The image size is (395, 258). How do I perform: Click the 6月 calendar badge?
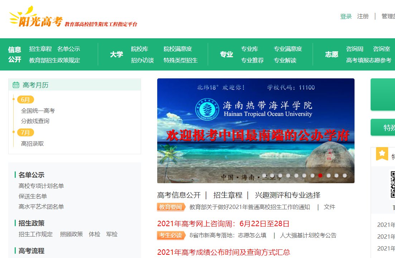click(25, 100)
